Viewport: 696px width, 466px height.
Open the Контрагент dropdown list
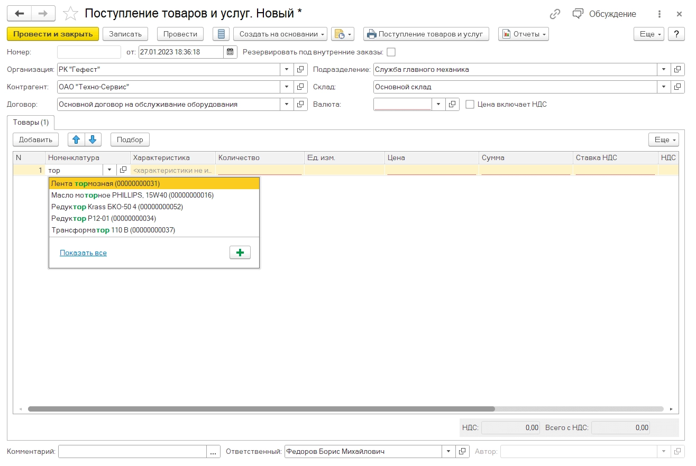coord(287,87)
